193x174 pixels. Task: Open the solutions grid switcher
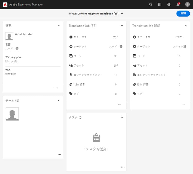160,5
